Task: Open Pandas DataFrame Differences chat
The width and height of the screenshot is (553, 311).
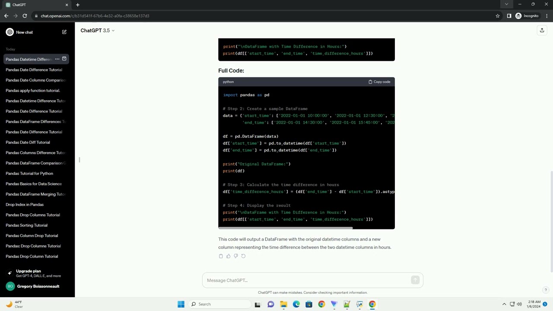Action: (x=35, y=122)
